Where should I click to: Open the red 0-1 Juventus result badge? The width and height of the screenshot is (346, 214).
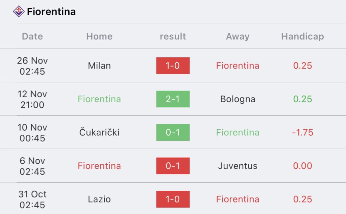173,166
